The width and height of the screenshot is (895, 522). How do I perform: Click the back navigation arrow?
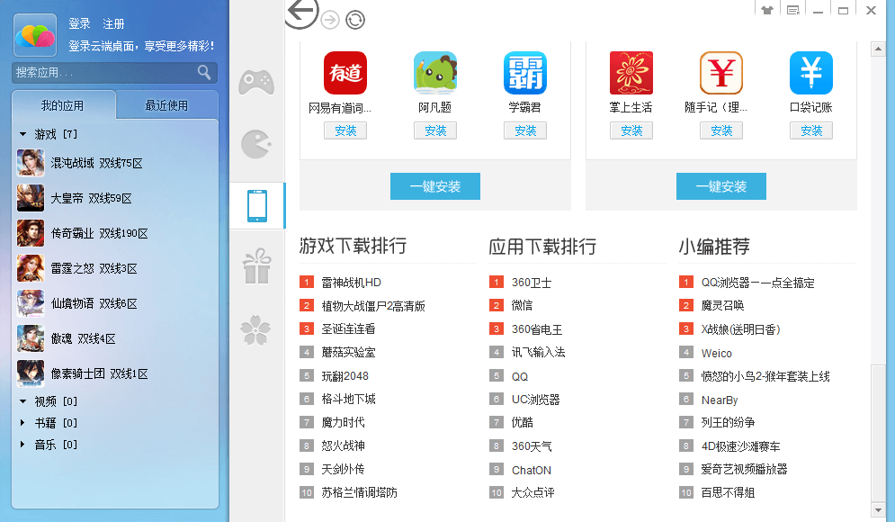(x=302, y=12)
